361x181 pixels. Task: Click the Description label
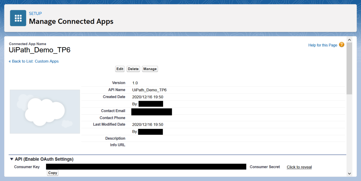(x=115, y=138)
